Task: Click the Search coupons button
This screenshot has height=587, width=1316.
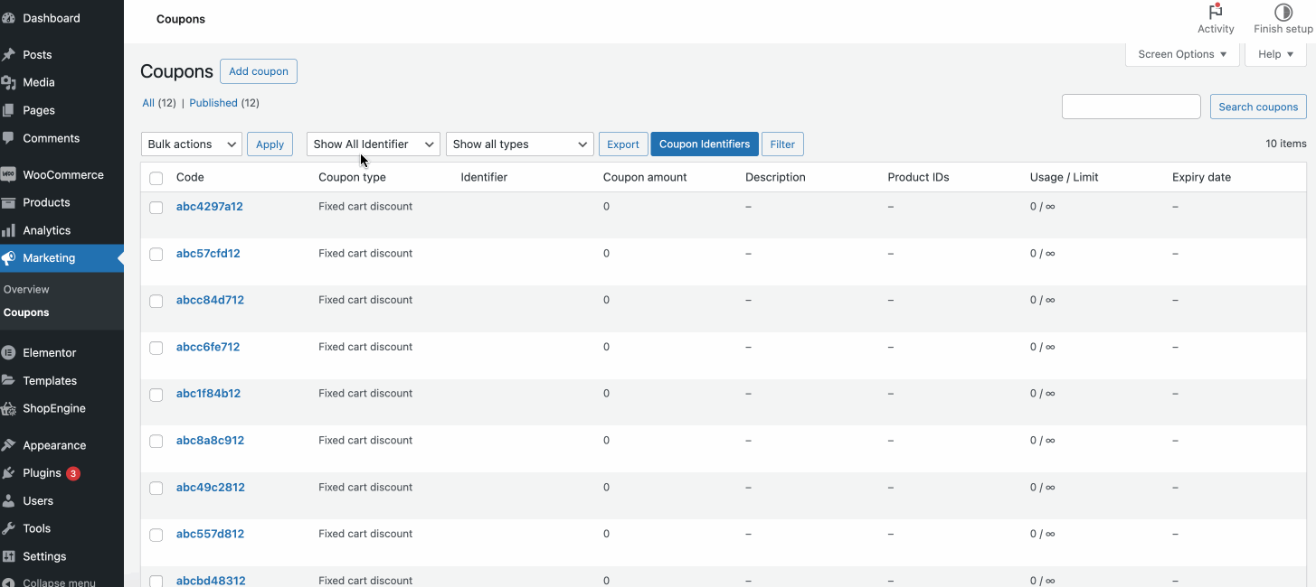Action: (1258, 107)
